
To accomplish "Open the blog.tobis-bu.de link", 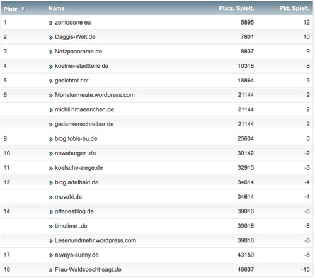I will pos(76,138).
